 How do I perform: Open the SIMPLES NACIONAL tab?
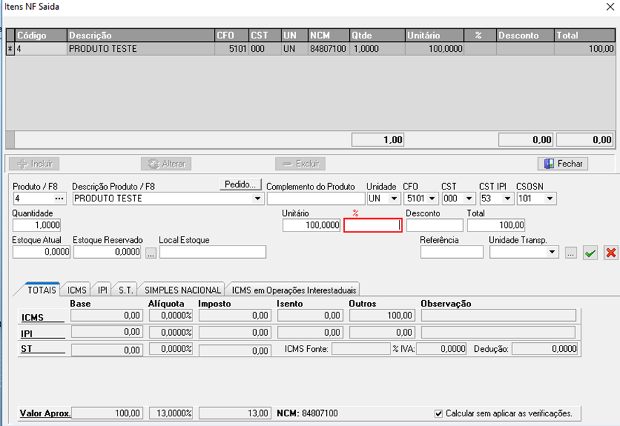click(182, 290)
